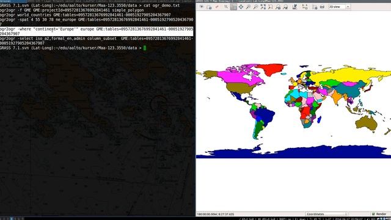Click the red Erase display icon
This screenshot has height=220, width=391.
[217, 7]
